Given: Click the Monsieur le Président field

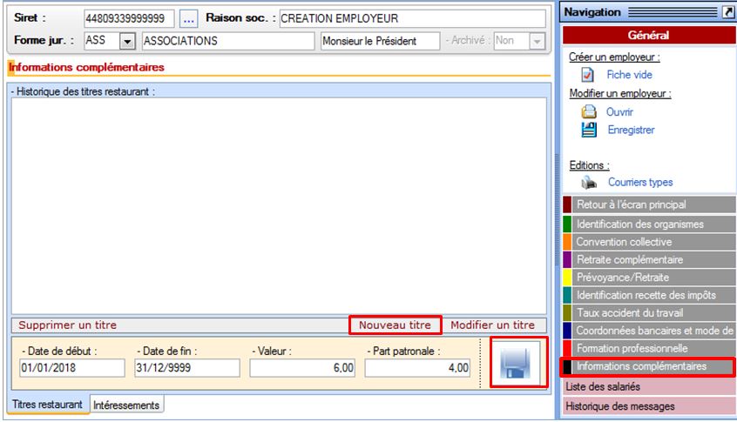Looking at the screenshot, I should 380,41.
